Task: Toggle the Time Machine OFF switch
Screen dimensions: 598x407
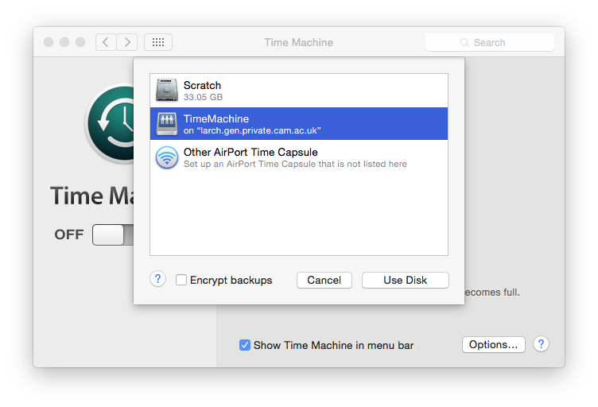Action: click(113, 235)
